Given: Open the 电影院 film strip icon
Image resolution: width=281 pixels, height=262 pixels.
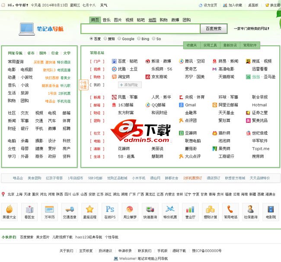Looking at the screenshot, I should tap(271, 209).
